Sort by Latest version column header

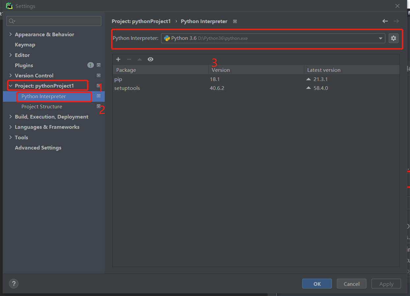coord(352,70)
